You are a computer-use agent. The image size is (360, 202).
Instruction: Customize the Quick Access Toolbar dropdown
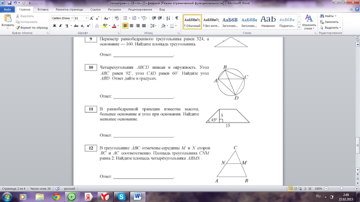click(30, 3)
